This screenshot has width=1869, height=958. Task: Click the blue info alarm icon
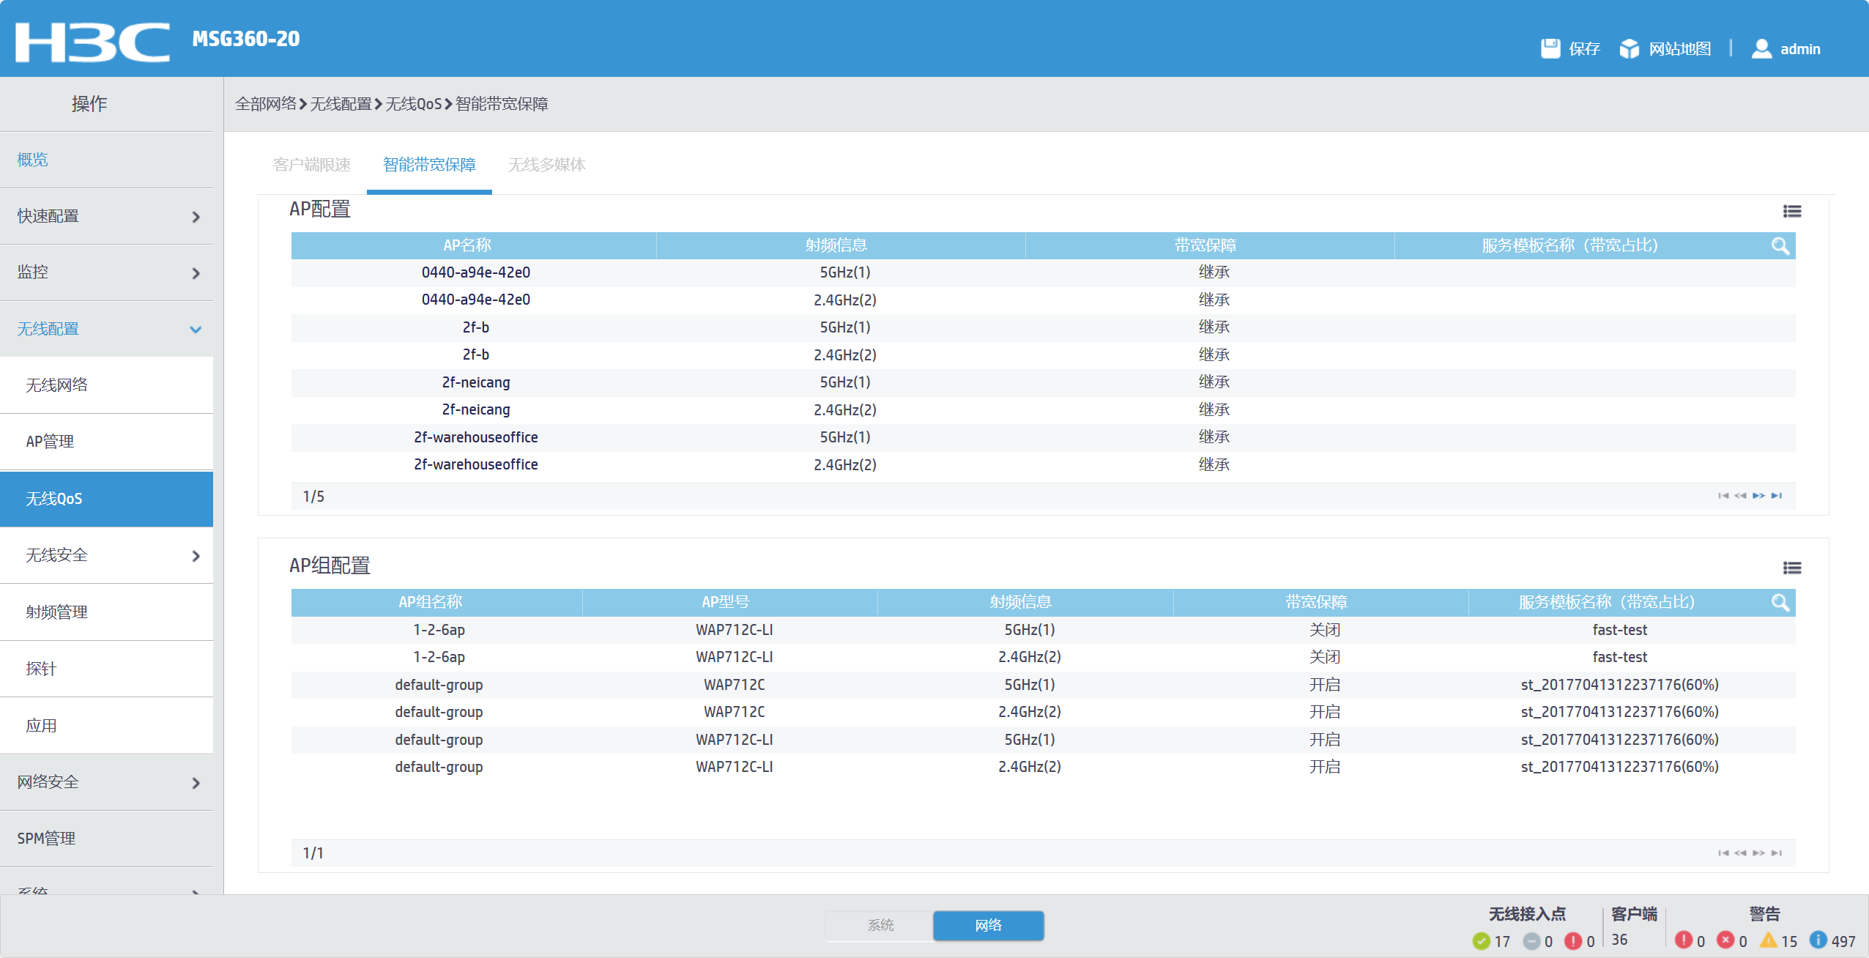click(x=1818, y=940)
